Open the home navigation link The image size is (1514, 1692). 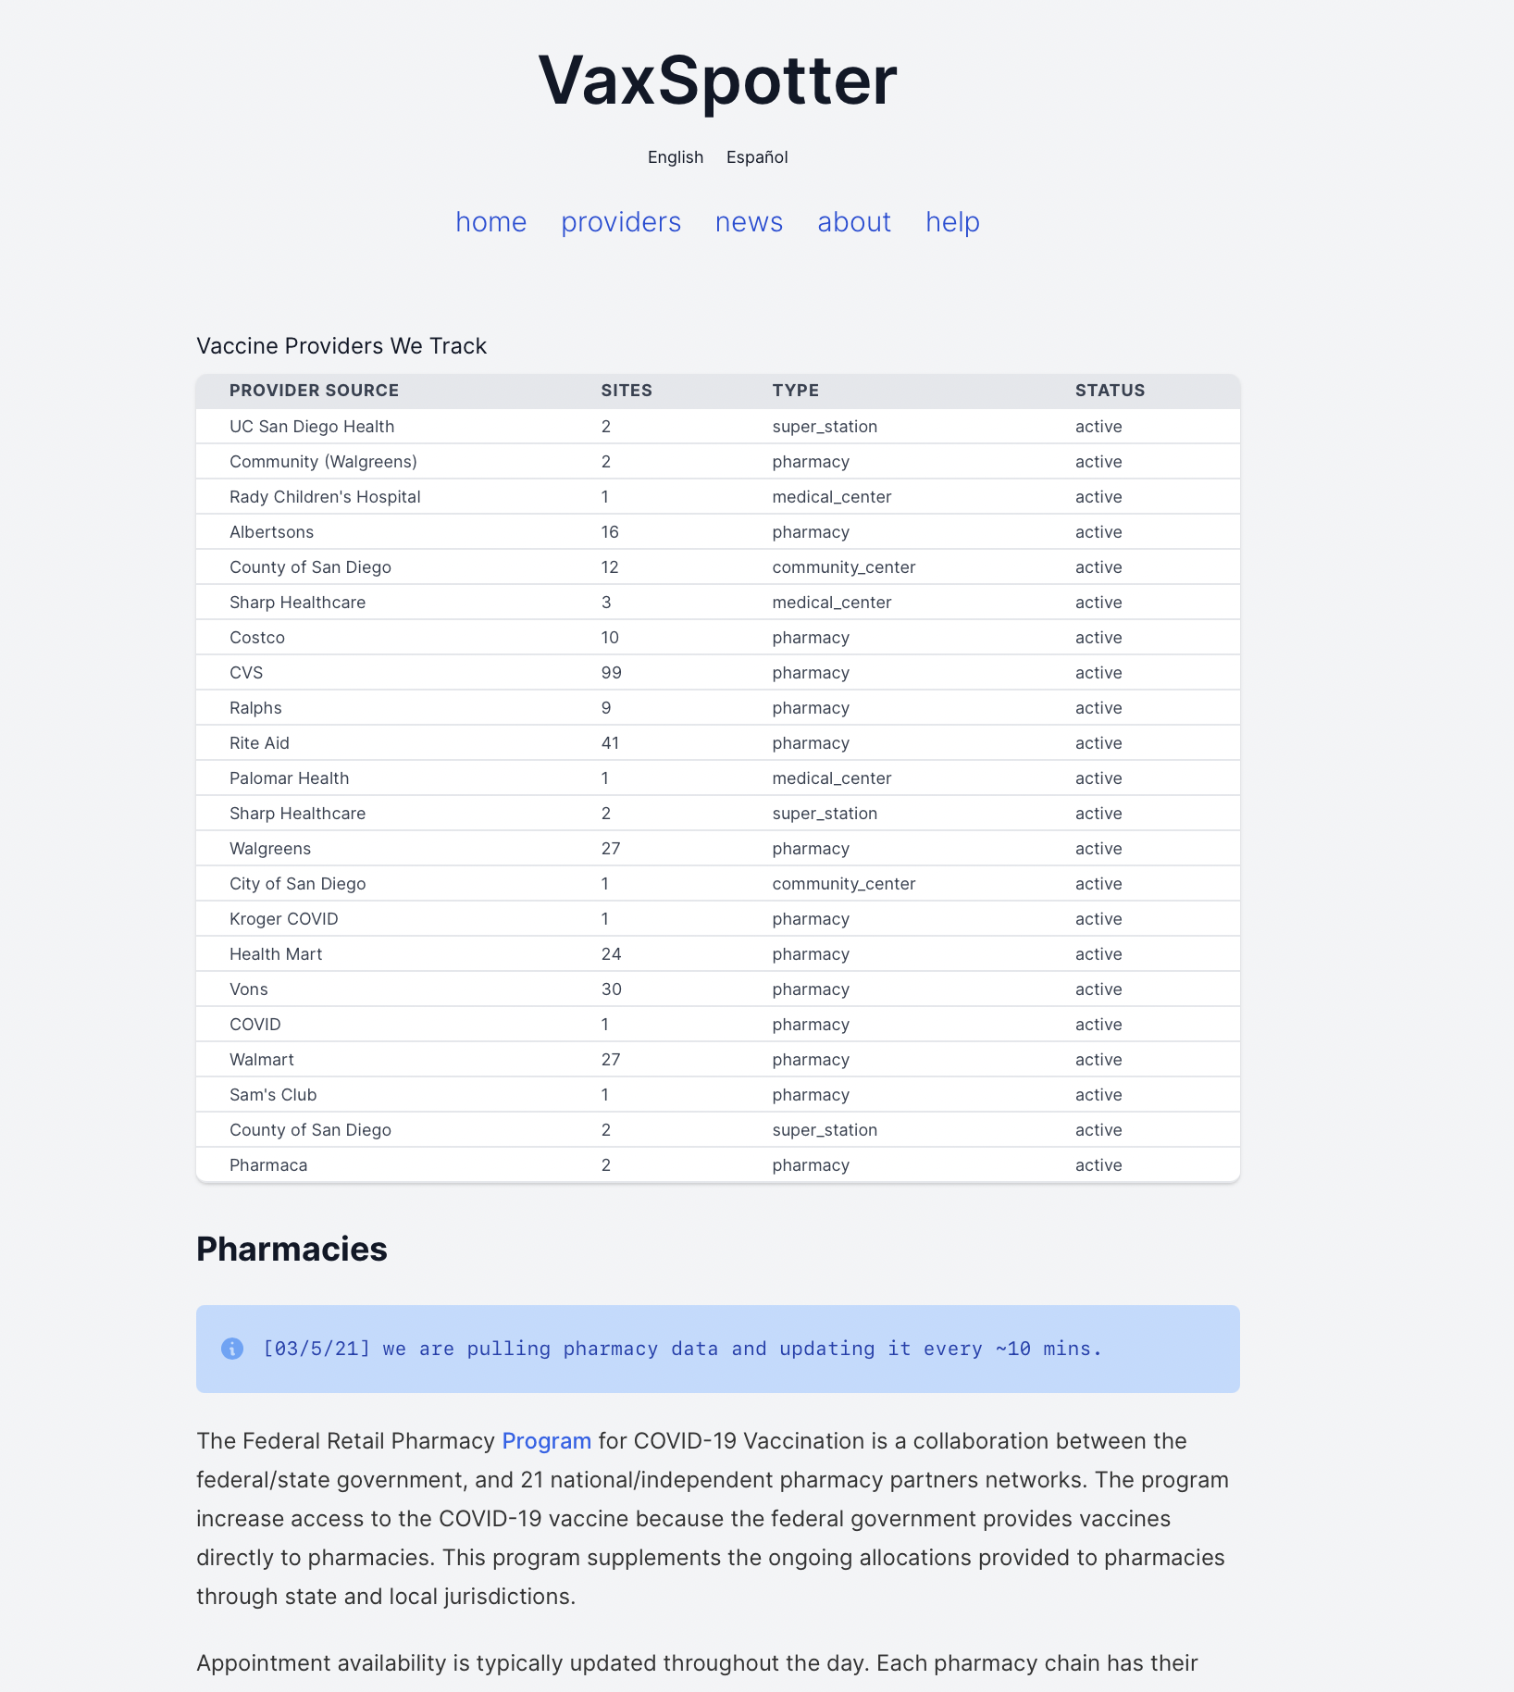point(490,222)
